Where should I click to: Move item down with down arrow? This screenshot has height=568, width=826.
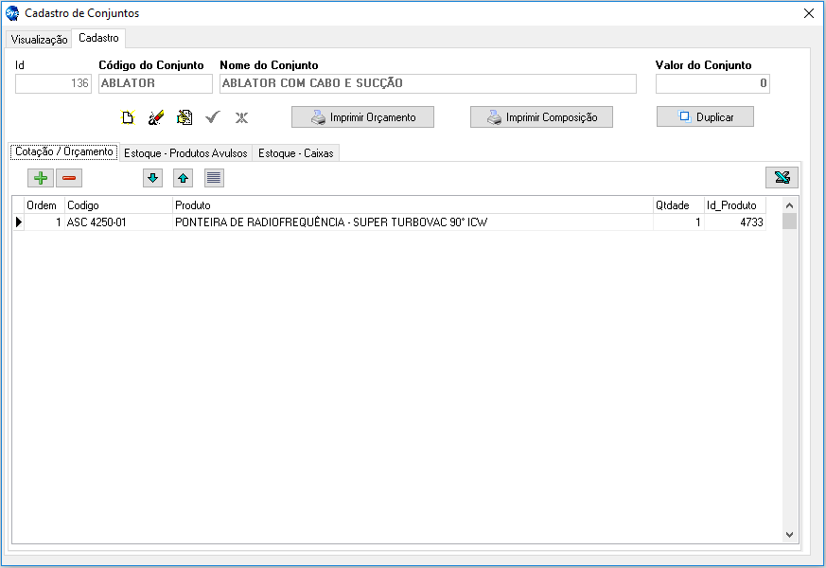pos(153,178)
